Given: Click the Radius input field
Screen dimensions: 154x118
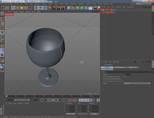Looking at the screenshot, I should (x=128, y=74).
